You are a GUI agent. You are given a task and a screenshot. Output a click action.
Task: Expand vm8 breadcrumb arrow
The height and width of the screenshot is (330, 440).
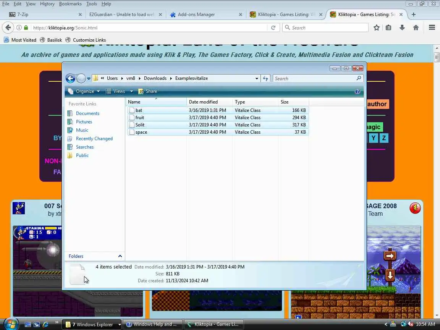pyautogui.click(x=139, y=78)
